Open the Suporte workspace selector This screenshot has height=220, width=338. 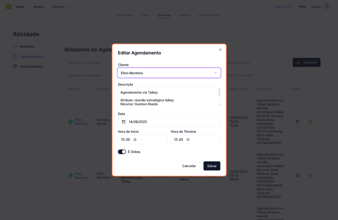tap(60, 7)
